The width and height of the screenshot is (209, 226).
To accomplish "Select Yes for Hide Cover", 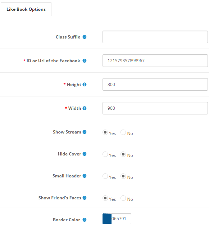I will [x=105, y=154].
